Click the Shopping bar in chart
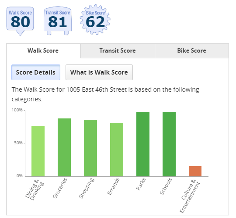The height and width of the screenshot is (218, 236). pyautogui.click(x=90, y=148)
